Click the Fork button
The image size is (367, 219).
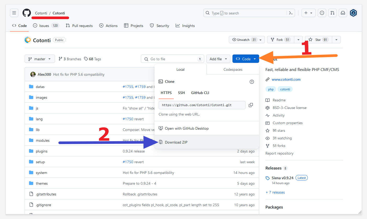[x=281, y=40]
